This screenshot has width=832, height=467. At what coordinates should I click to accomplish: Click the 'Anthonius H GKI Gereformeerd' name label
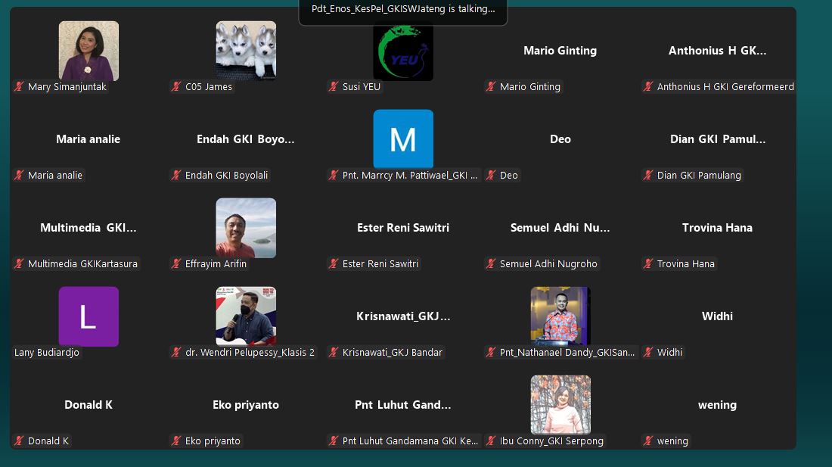pos(725,86)
